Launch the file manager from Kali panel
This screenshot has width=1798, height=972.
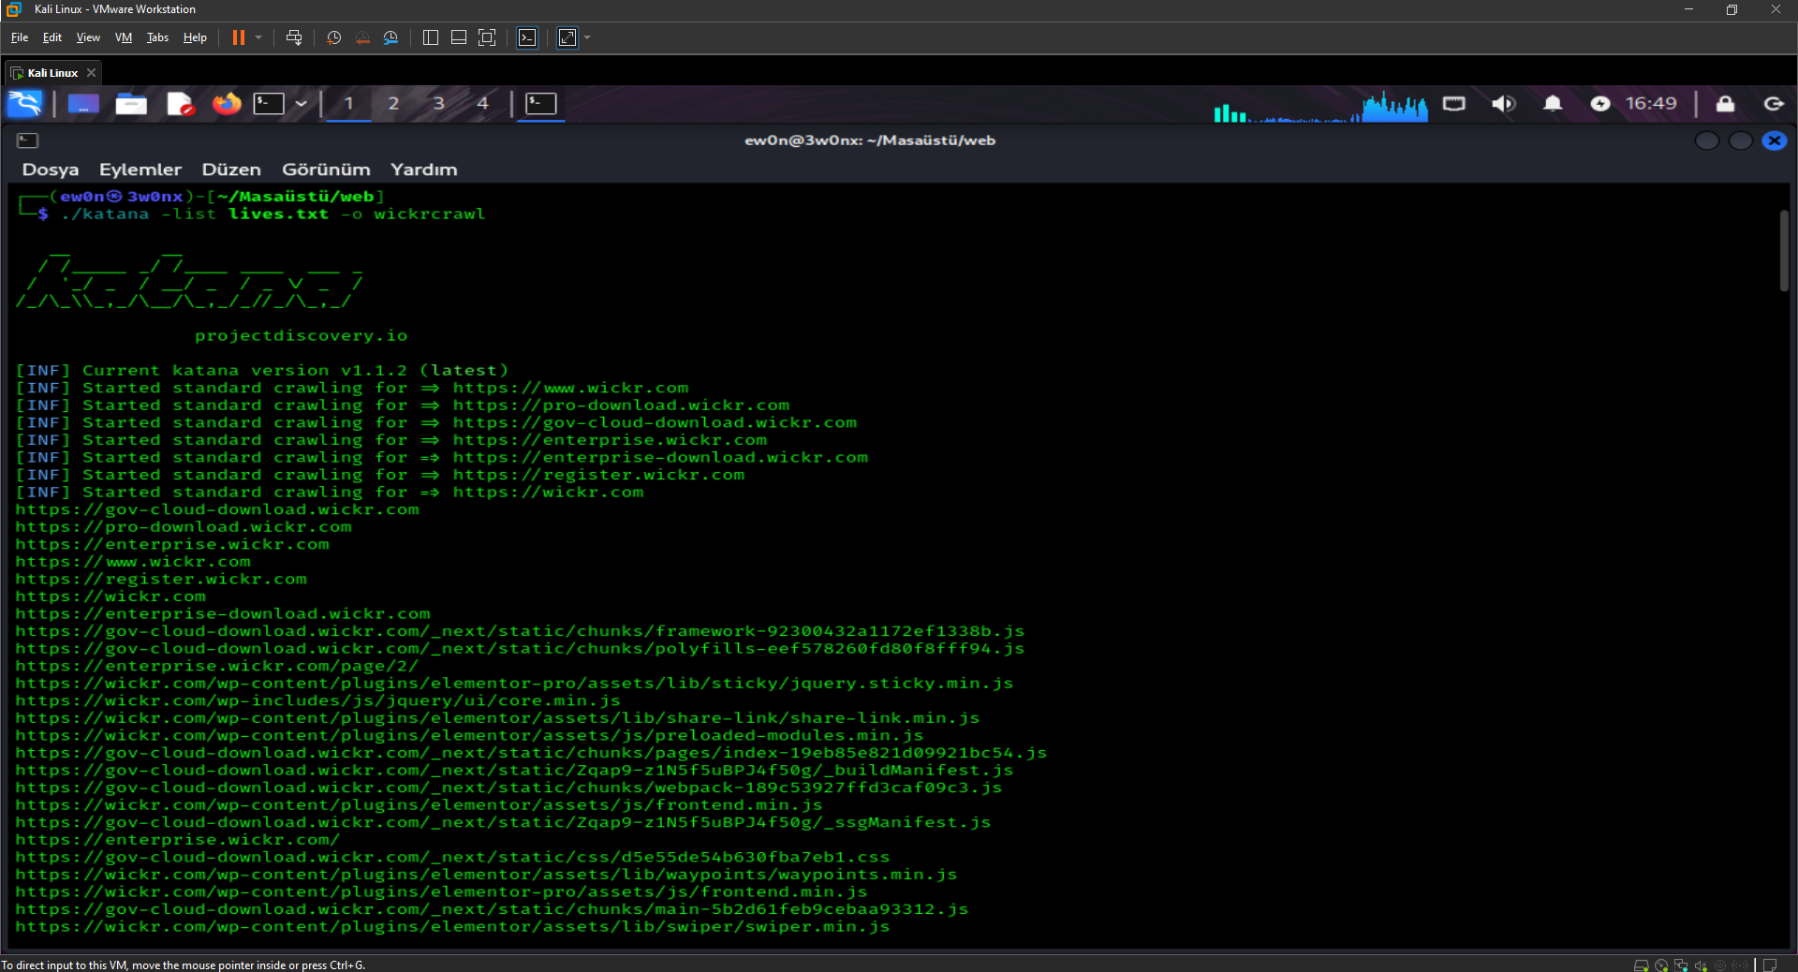[131, 103]
